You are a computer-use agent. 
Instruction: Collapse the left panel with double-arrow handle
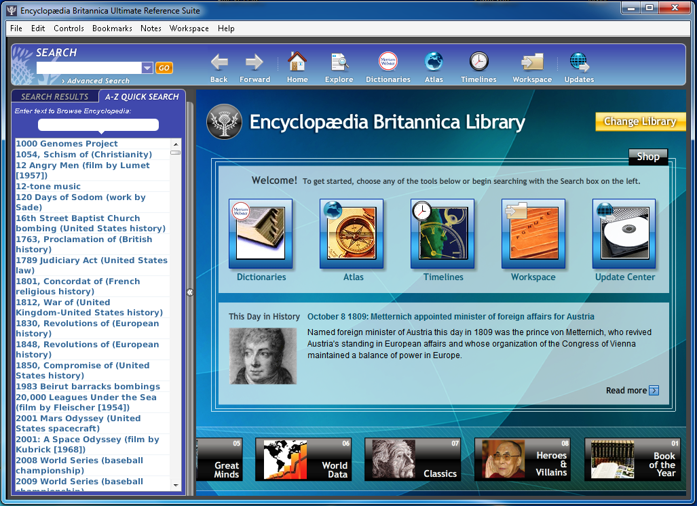click(190, 292)
